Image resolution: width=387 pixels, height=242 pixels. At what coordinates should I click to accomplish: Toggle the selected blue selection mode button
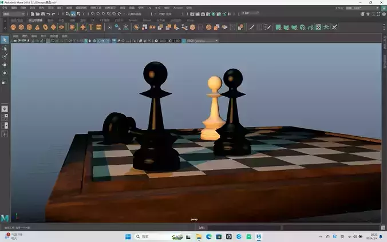coord(73,14)
